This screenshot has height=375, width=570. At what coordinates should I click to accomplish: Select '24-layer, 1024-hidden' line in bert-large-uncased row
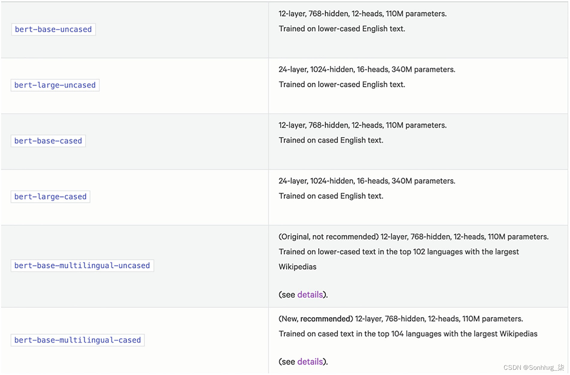(x=367, y=70)
